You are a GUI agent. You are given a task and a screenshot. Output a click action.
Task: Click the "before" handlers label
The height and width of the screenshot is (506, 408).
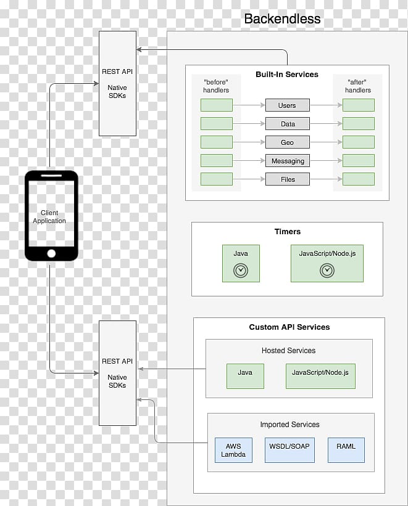click(x=216, y=86)
